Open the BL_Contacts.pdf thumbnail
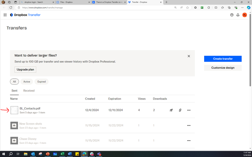The width and height of the screenshot is (252, 157). [14, 110]
